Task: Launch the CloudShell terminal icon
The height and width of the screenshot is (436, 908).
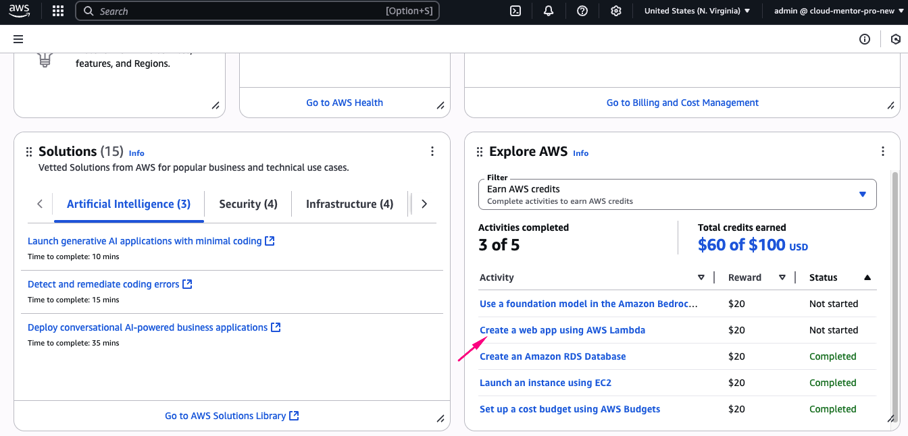Action: (515, 11)
